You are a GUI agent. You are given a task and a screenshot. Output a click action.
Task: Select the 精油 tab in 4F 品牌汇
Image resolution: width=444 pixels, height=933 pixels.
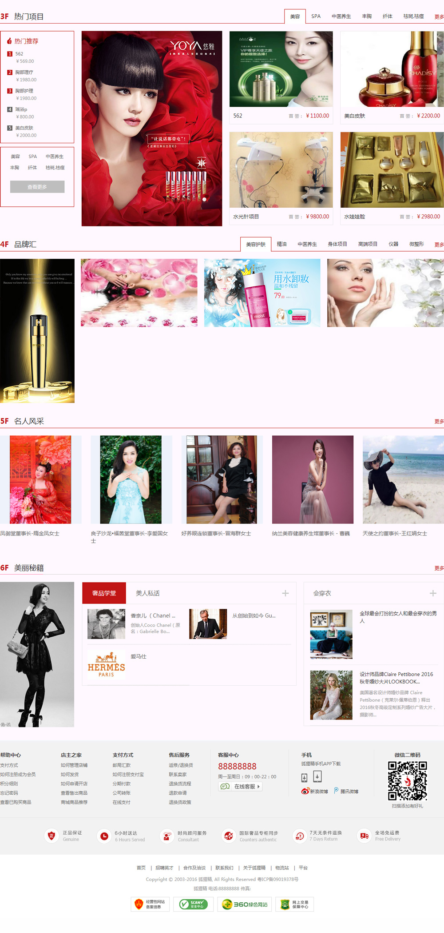click(281, 244)
